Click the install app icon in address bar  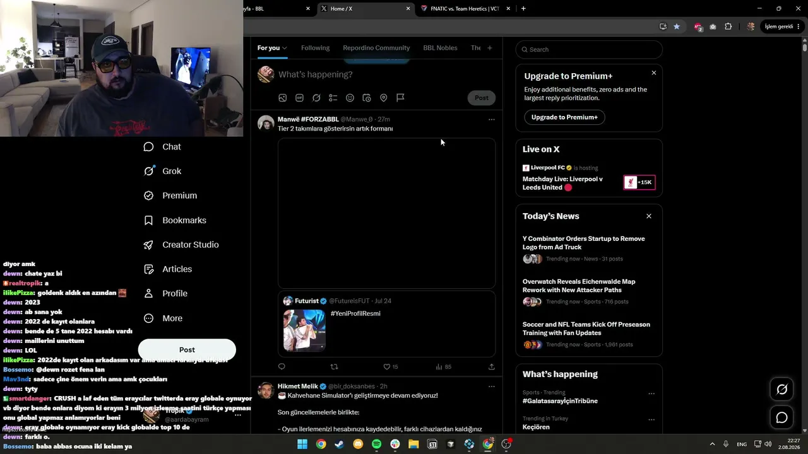coord(663,26)
